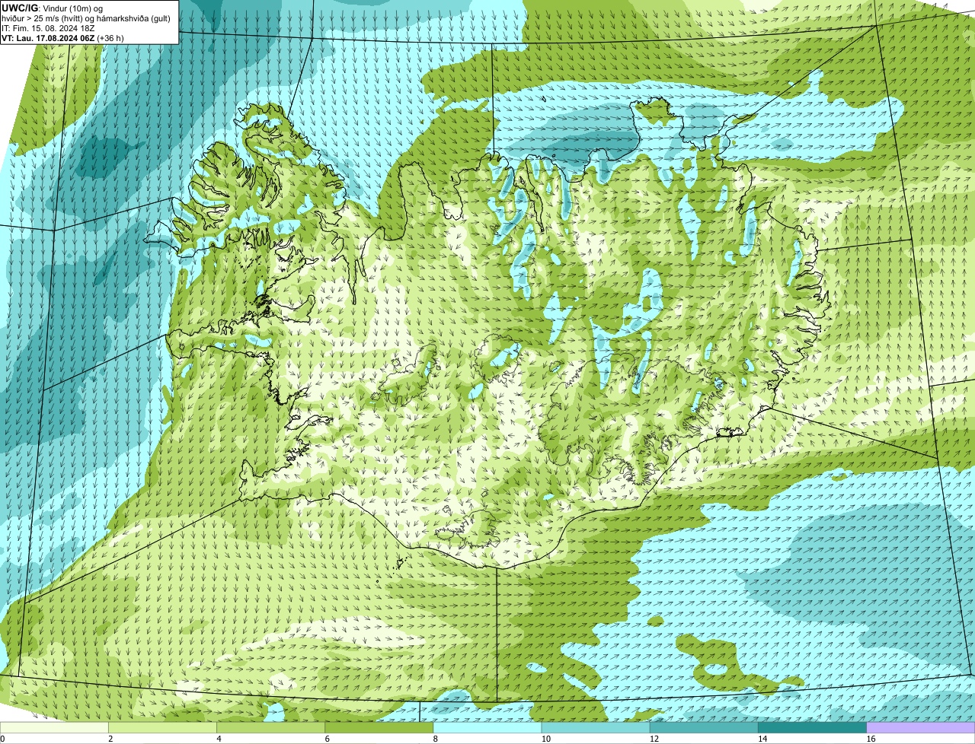Screen dimensions: 975x744
Task: Click the legend scale label '6'
Action: tap(327, 739)
